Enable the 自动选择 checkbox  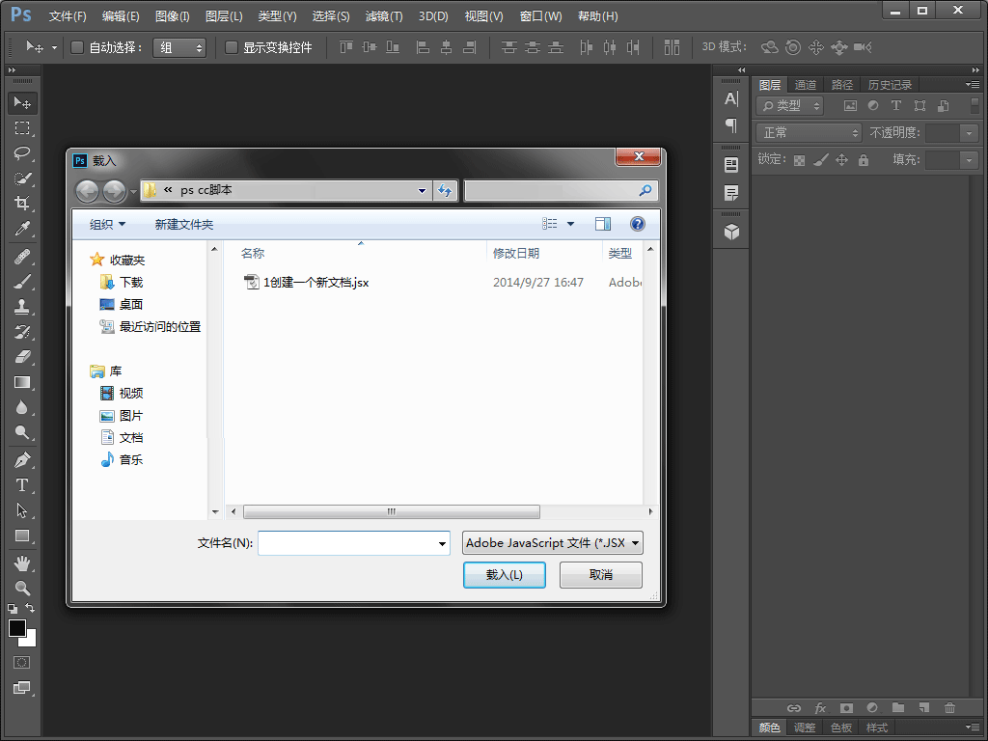coord(77,47)
